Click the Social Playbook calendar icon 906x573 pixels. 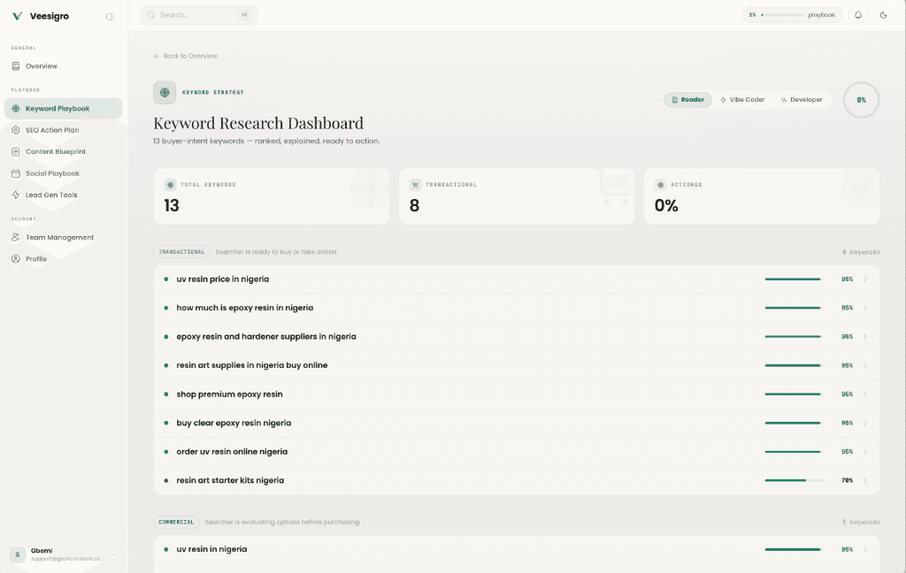tap(16, 173)
